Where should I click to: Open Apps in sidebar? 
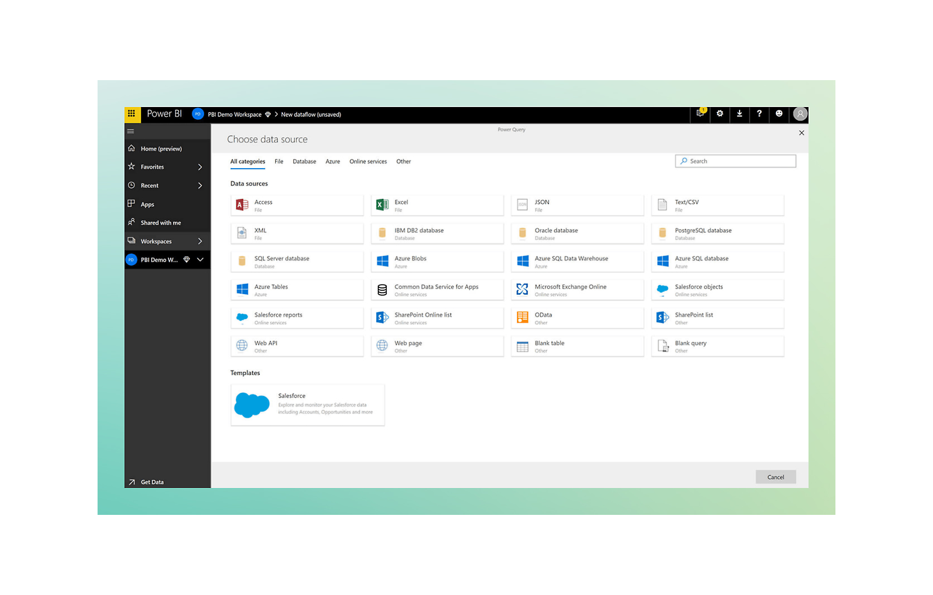[x=167, y=204]
